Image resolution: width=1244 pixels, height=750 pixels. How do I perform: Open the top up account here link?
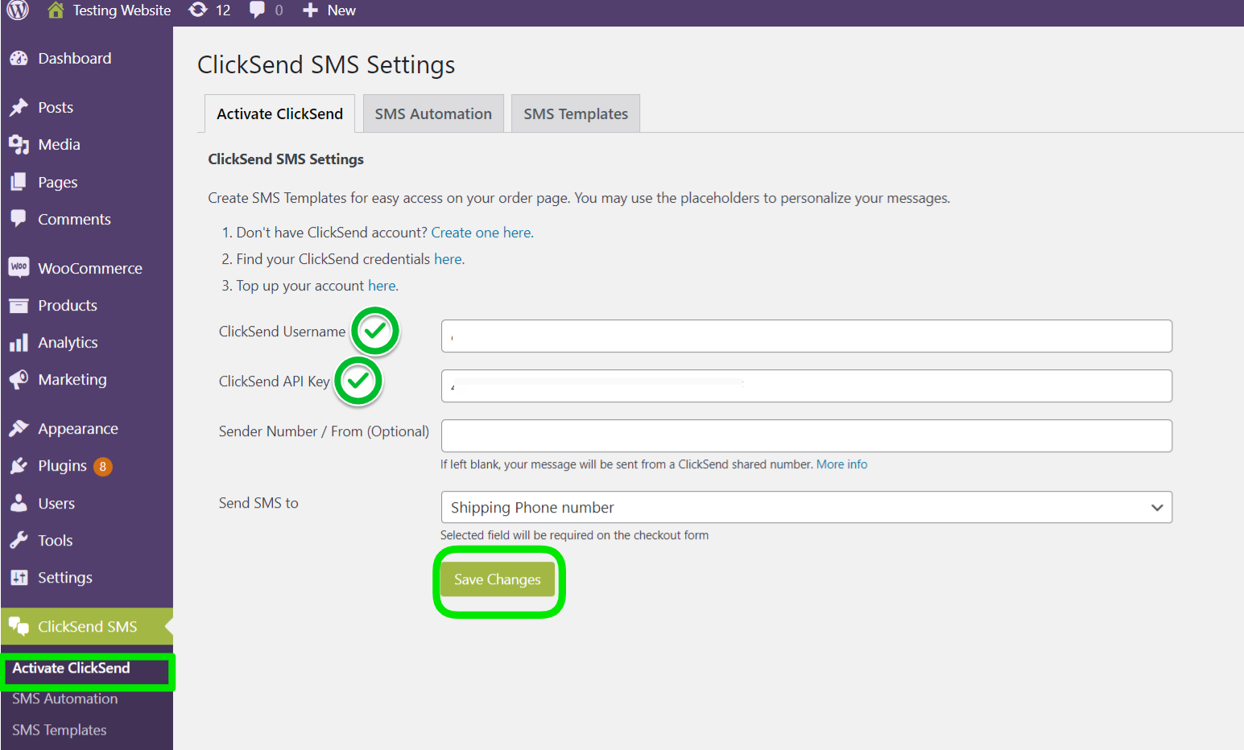[382, 286]
